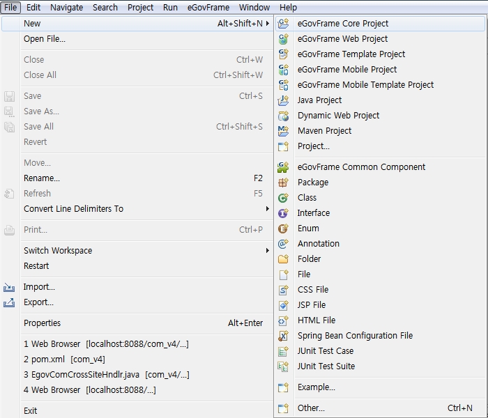Viewport: 488px width, 418px height.
Task: Expand Convert Line Delimiters To submenu
Action: (x=267, y=209)
